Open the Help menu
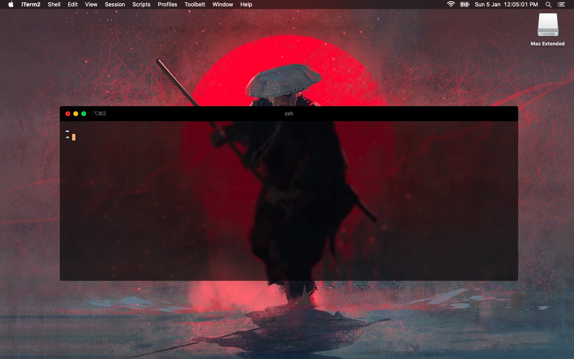Viewport: 574px width, 359px height. [246, 4]
